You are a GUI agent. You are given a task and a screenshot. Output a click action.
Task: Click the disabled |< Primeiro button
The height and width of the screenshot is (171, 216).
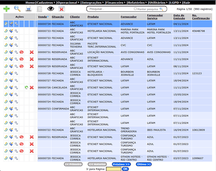pyautogui.click(x=73, y=164)
